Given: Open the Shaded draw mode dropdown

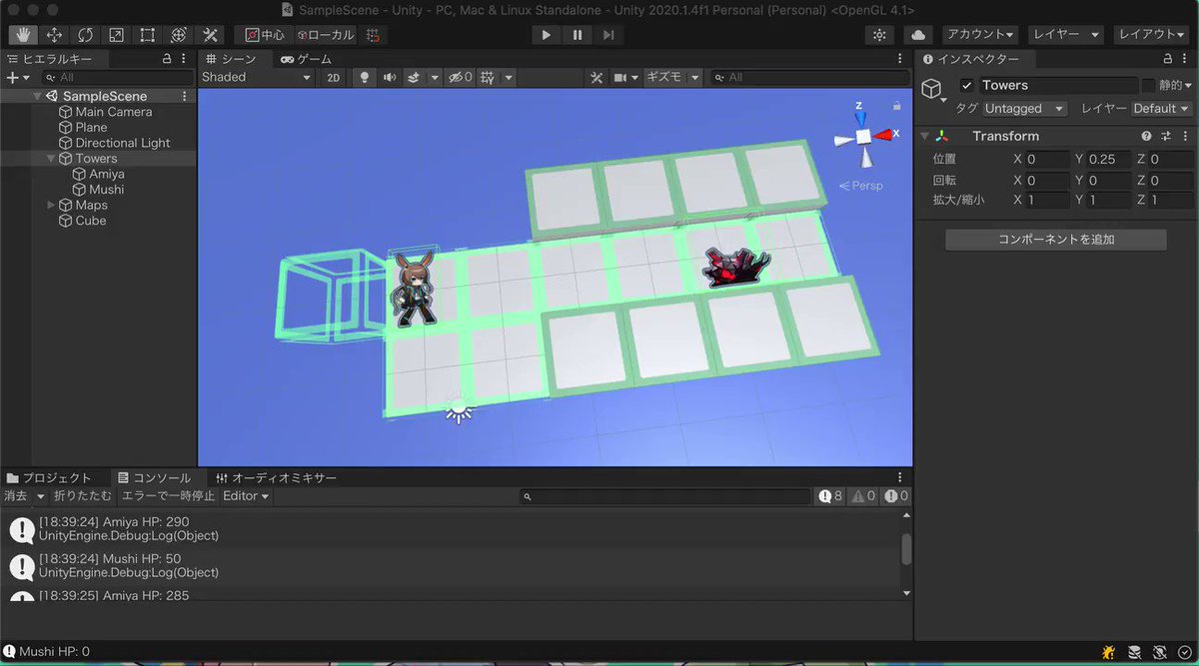Looking at the screenshot, I should pyautogui.click(x=258, y=77).
